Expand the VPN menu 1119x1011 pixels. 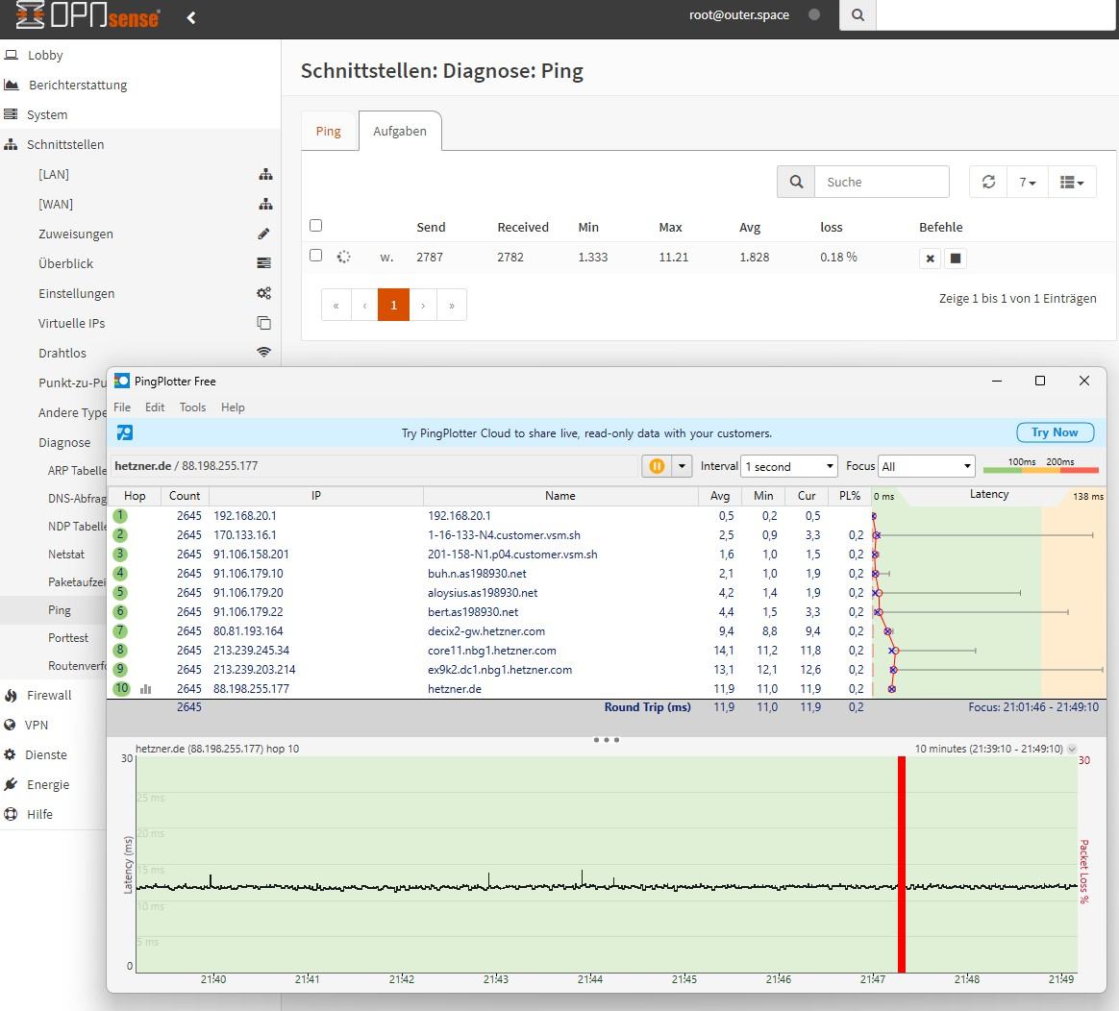(37, 726)
